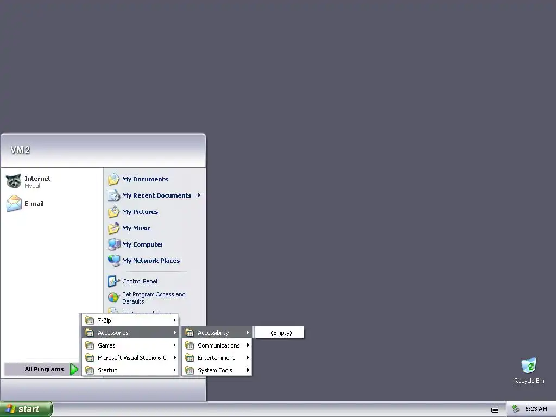
Task: Click the Start button
Action: coord(26,409)
